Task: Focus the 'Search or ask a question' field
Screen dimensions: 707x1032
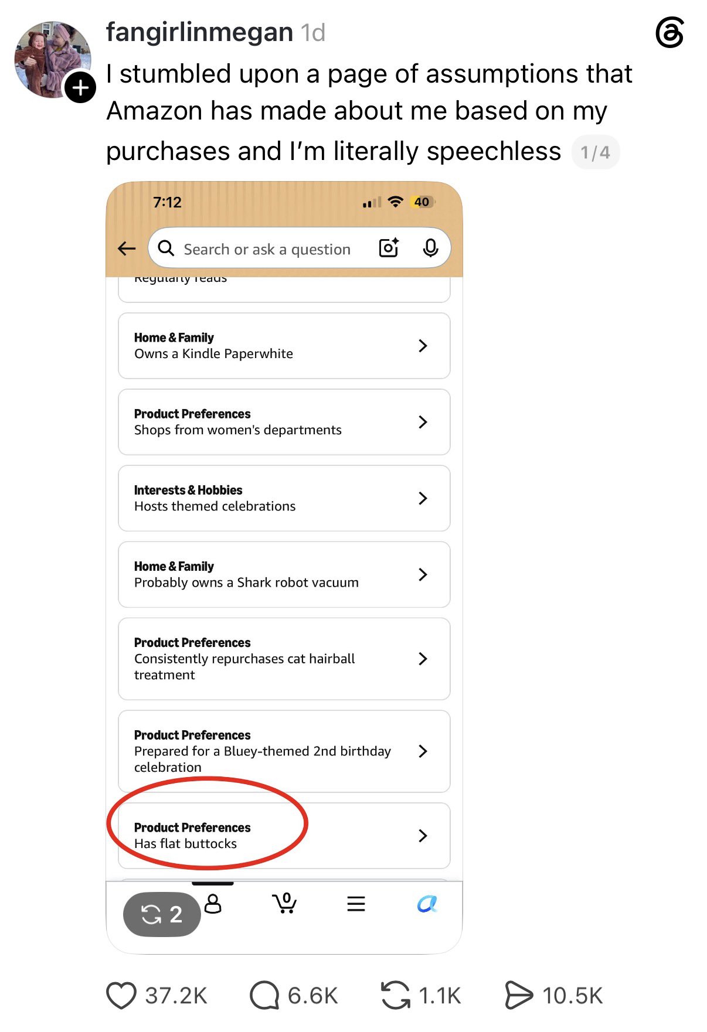Action: (299, 248)
